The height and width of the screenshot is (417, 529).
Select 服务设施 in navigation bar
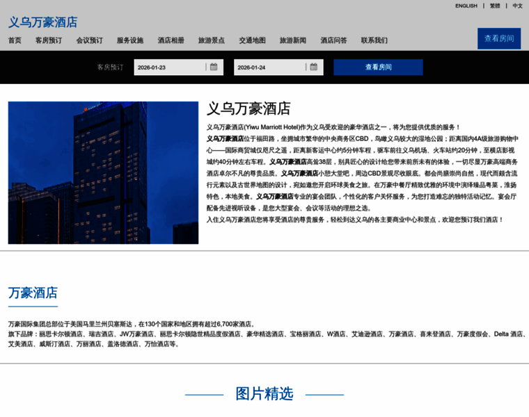130,40
